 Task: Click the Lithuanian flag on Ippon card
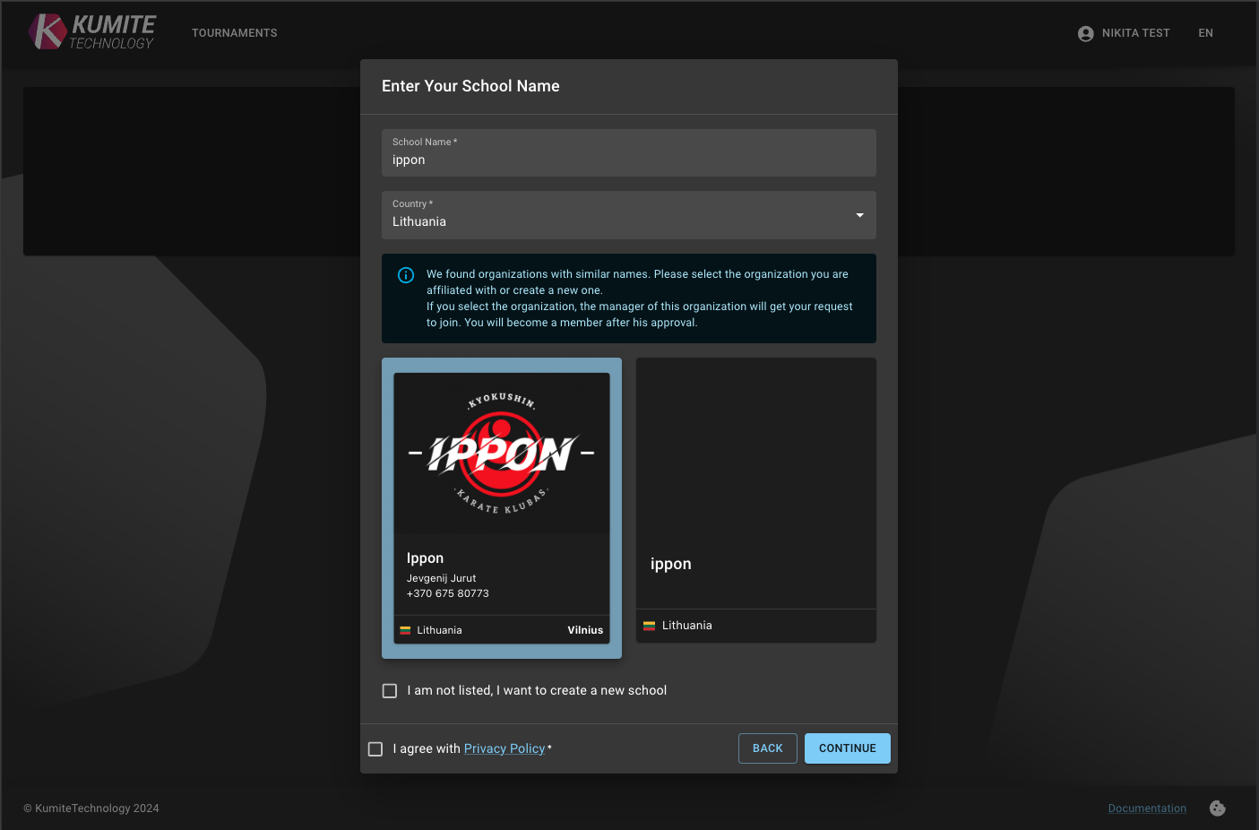coord(405,630)
